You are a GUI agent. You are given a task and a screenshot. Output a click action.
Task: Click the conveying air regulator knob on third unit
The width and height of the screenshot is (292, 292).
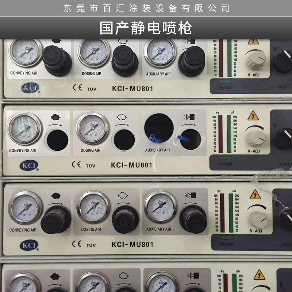click(56, 219)
